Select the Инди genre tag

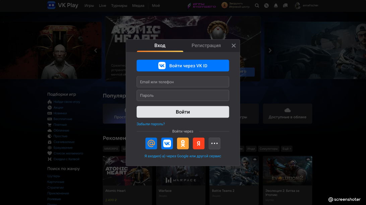coord(251,148)
